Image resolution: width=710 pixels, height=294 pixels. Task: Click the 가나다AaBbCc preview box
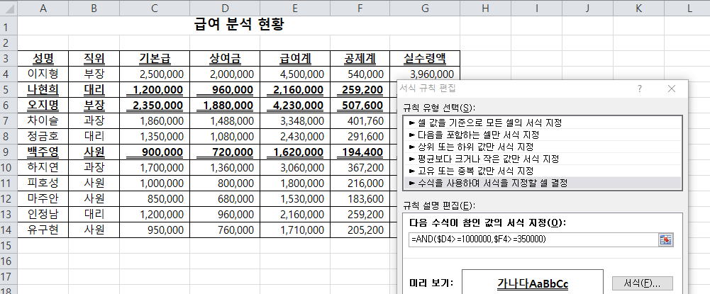pyautogui.click(x=532, y=283)
